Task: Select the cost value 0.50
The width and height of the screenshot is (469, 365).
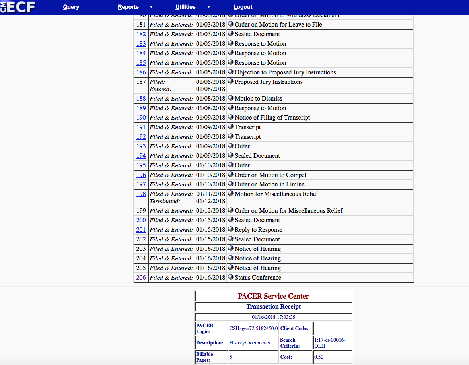Action: coord(319,357)
